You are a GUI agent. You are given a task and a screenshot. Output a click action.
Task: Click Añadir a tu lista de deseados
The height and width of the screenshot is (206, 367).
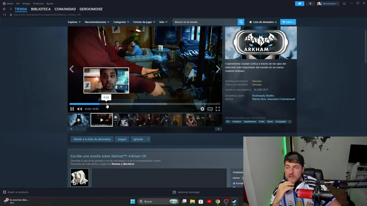[92, 139]
